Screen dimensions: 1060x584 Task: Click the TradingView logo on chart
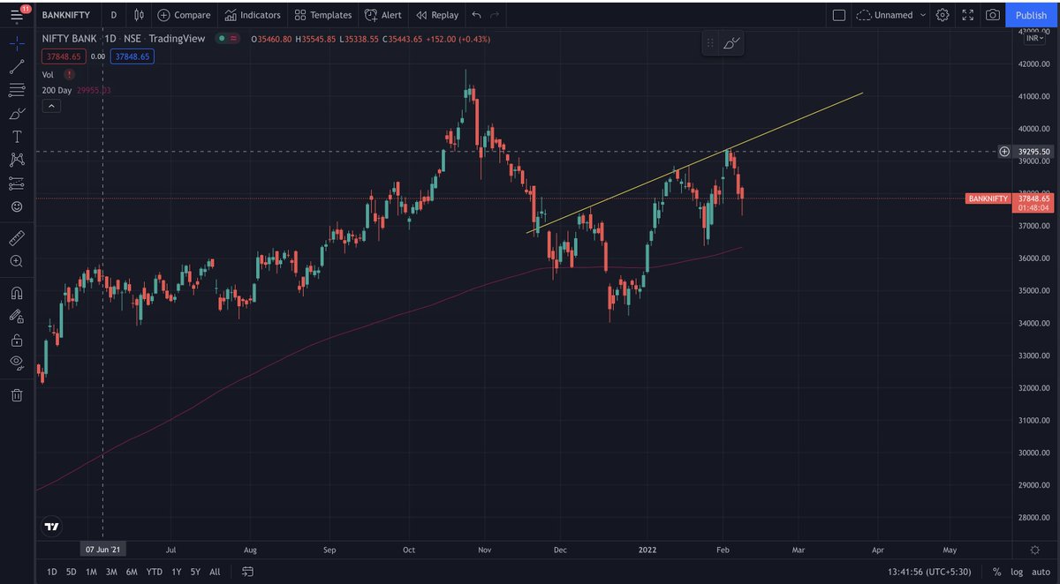(51, 527)
